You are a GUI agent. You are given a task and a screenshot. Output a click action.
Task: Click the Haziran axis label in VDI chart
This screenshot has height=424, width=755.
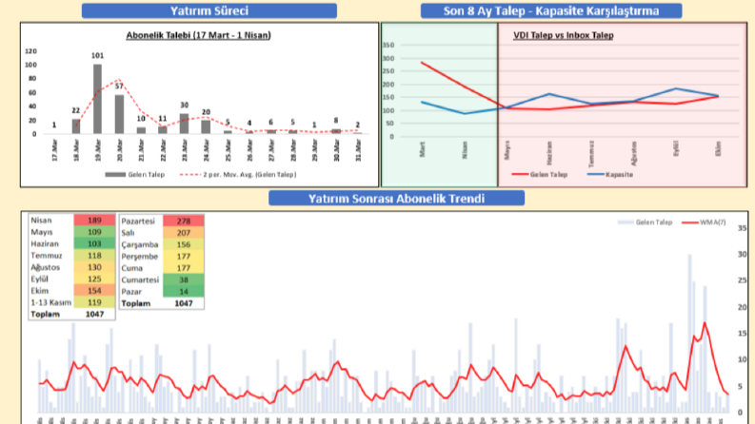(549, 153)
